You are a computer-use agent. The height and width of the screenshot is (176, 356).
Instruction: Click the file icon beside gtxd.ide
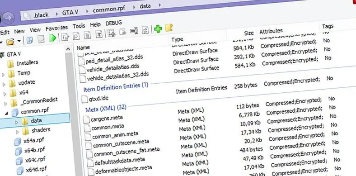(x=84, y=99)
